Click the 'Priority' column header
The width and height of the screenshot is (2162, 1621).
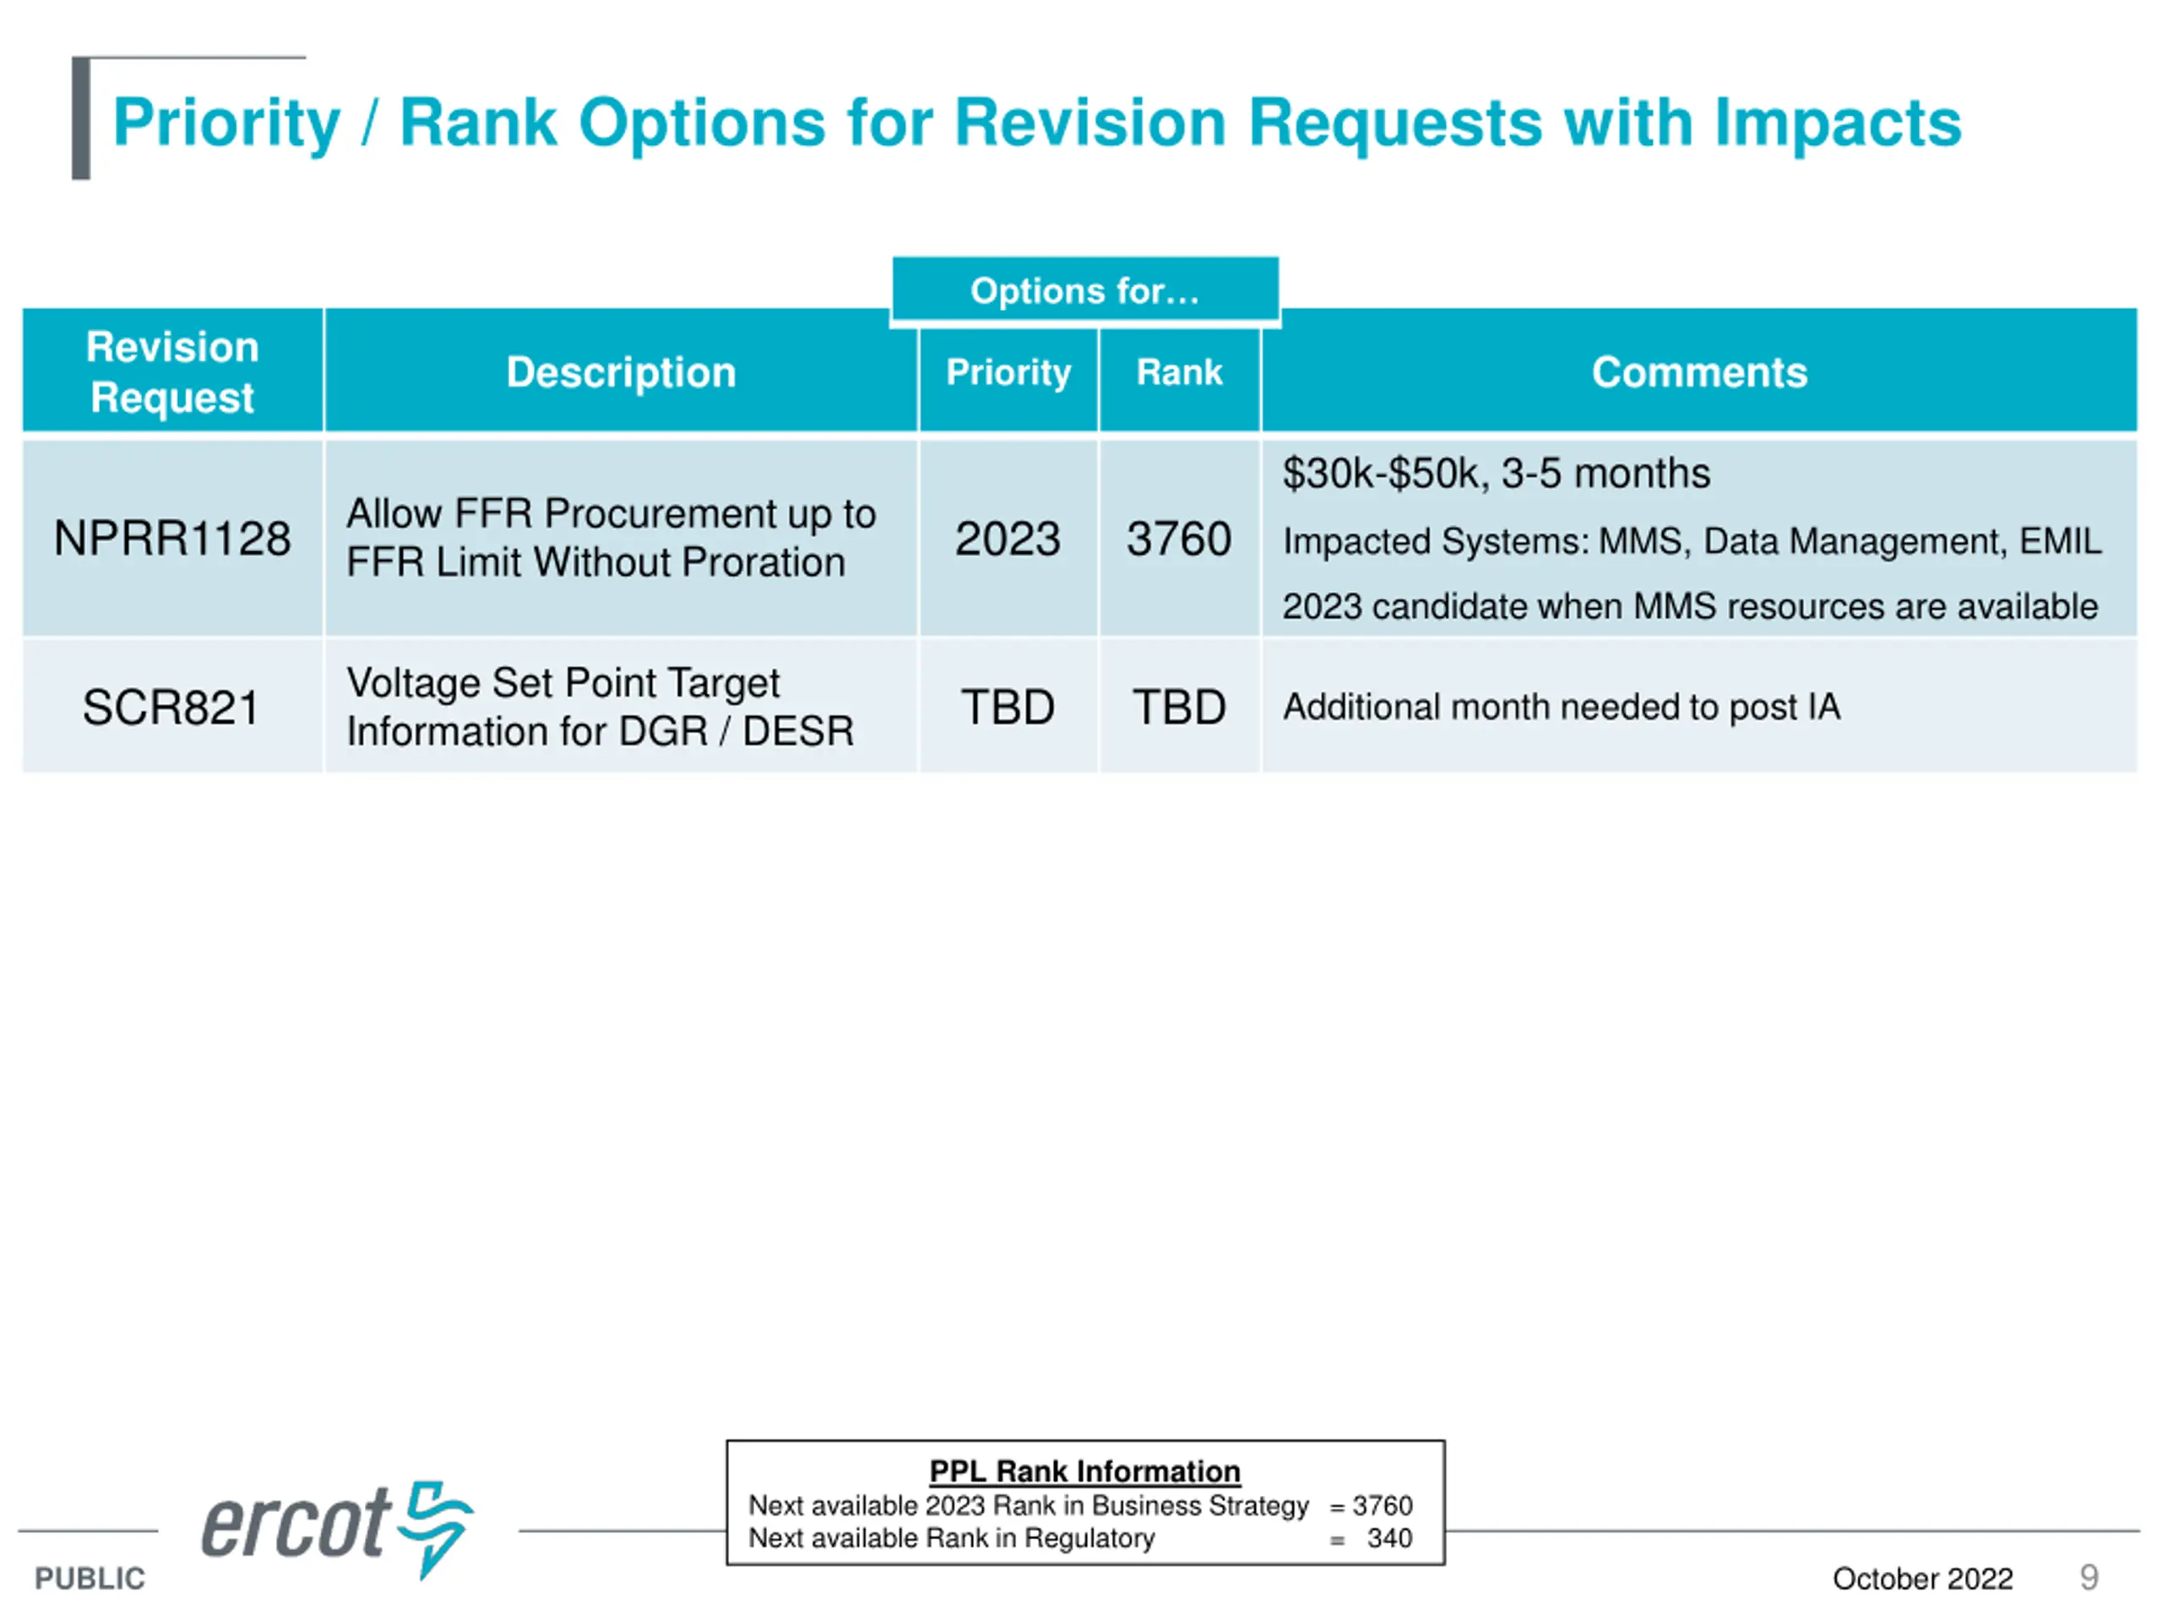(1008, 372)
